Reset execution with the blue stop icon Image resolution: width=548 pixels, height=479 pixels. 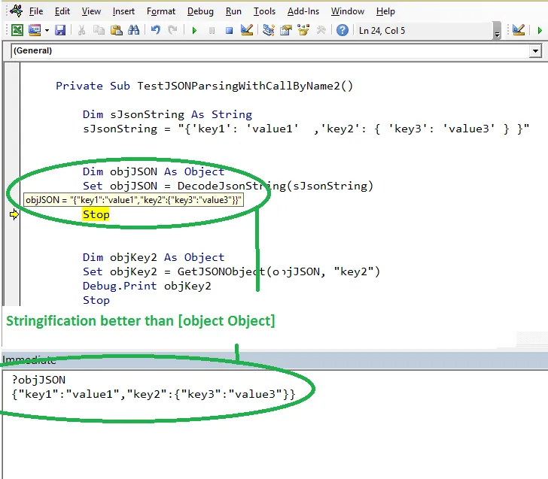point(230,30)
